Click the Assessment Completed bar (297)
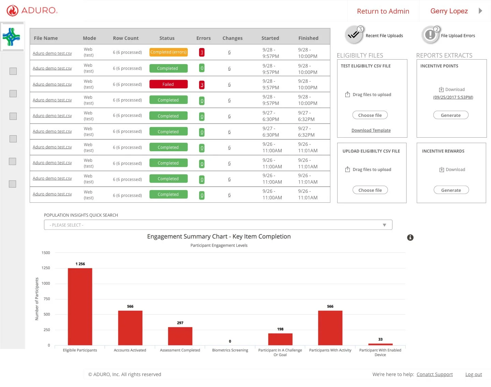This screenshot has width=491, height=387. pos(180,336)
